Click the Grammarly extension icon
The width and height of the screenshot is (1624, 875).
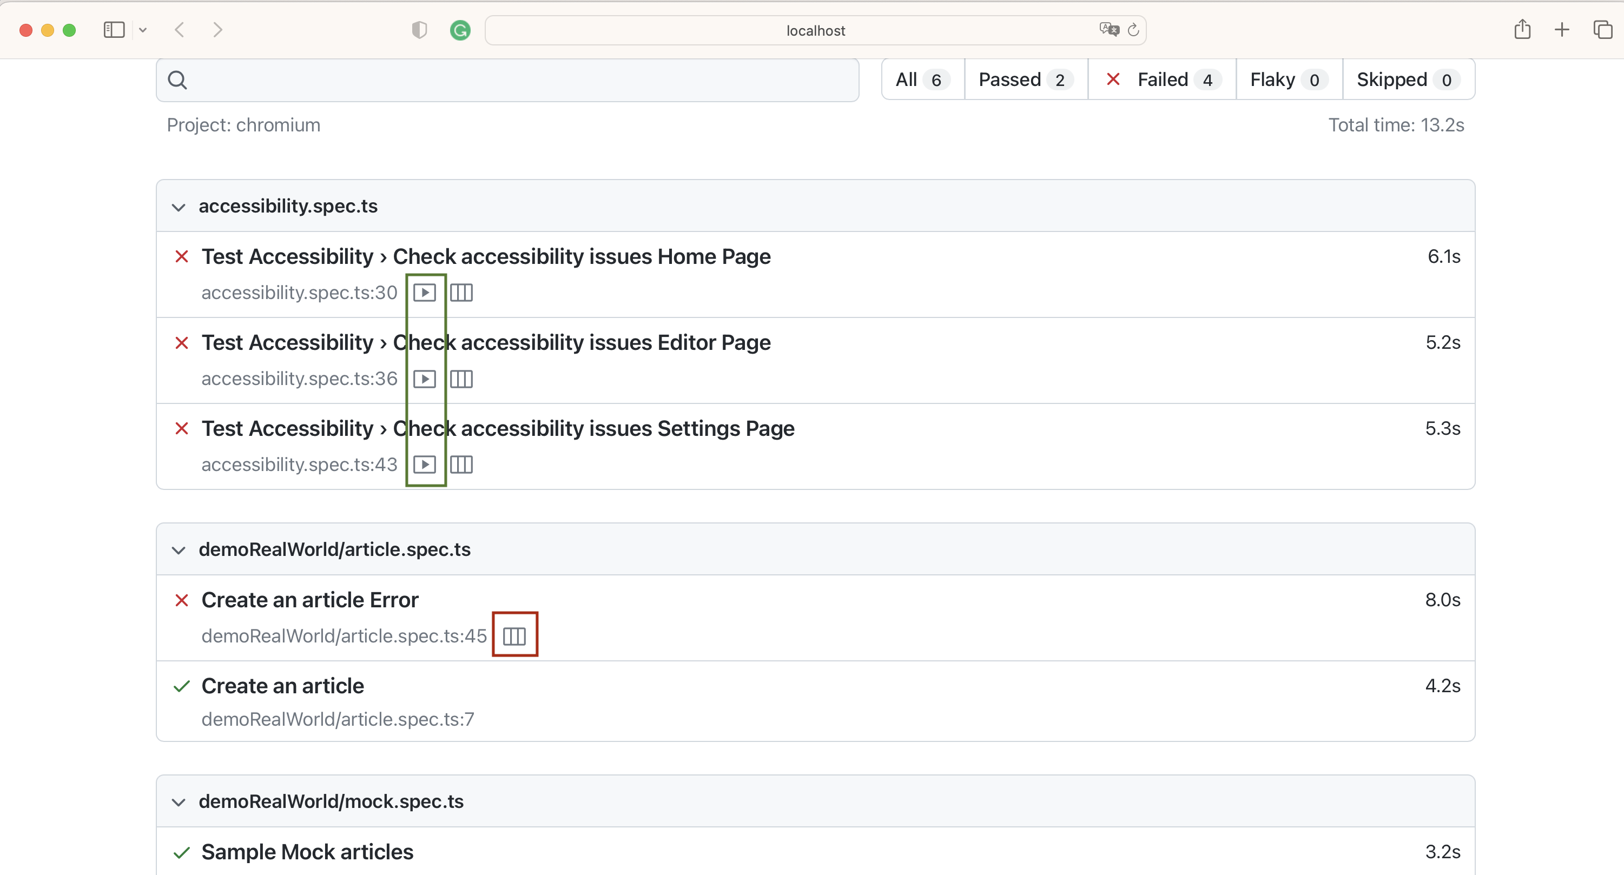[460, 30]
